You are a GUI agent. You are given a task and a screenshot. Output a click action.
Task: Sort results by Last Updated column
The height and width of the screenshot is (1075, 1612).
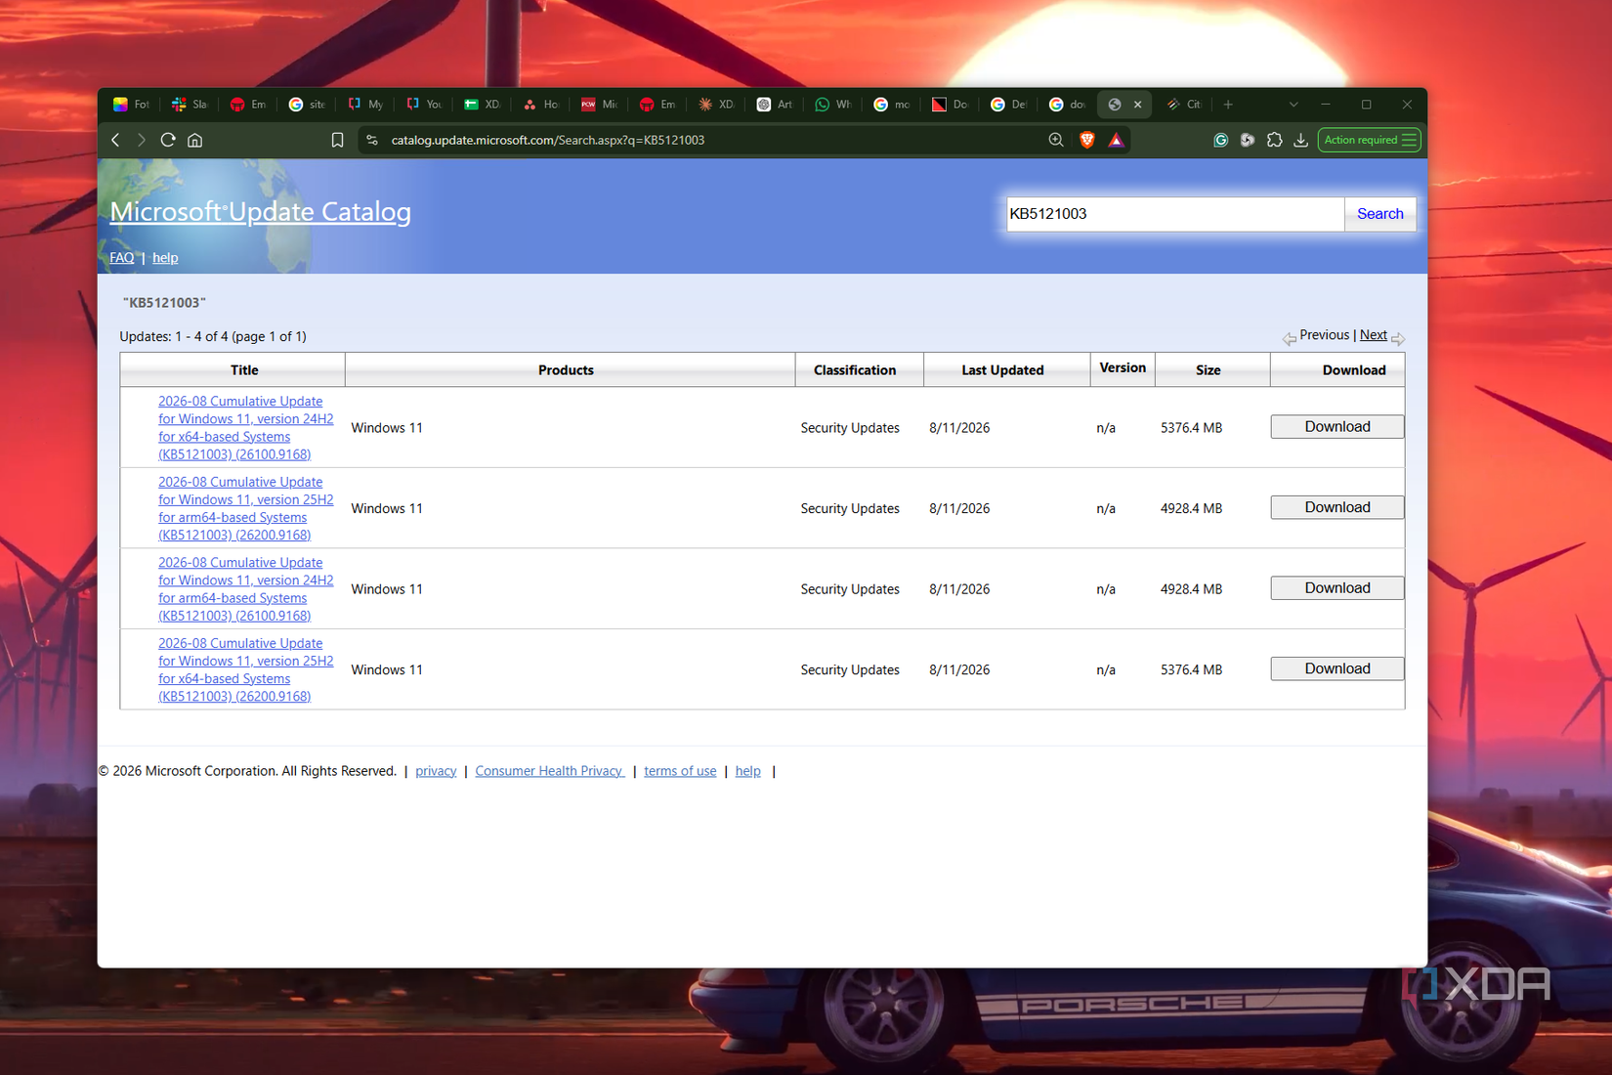coord(1002,370)
